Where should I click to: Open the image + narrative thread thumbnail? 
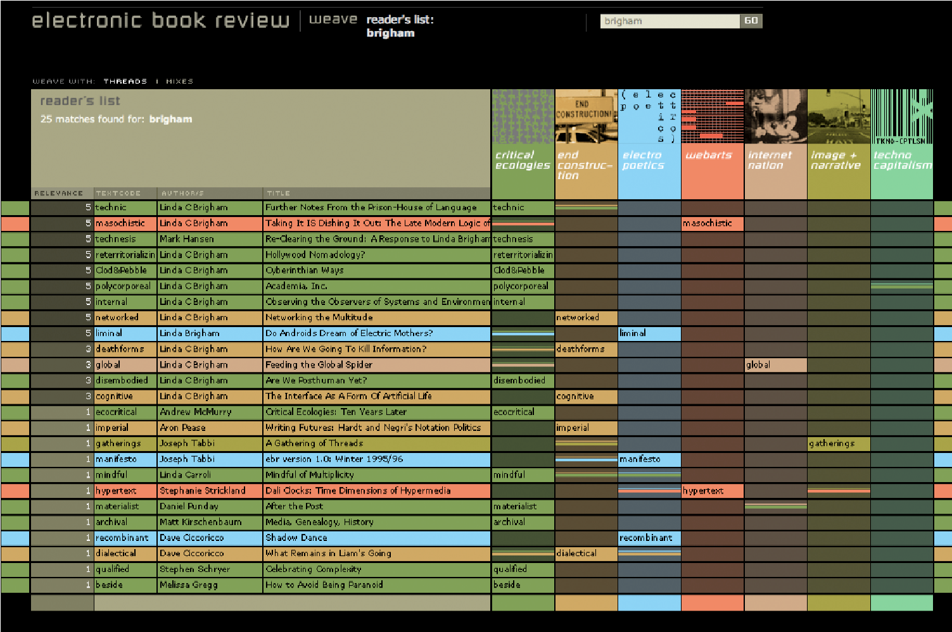(x=839, y=116)
